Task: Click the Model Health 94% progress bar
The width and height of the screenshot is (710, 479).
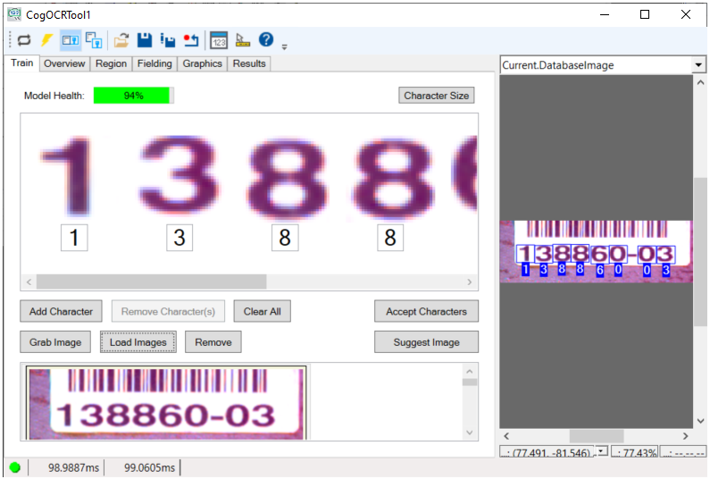Action: (x=134, y=96)
